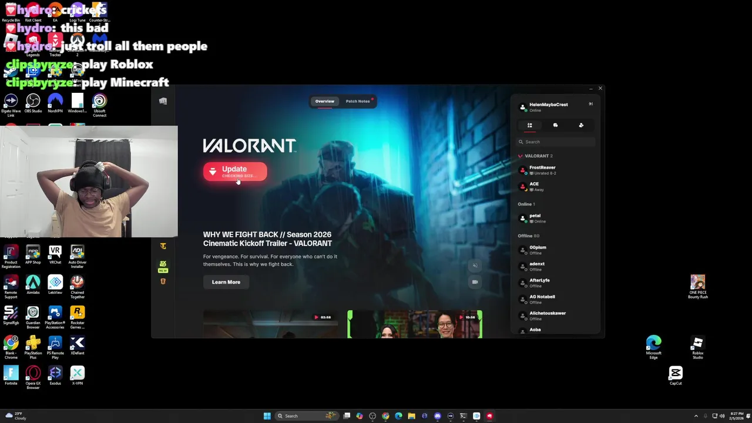Open ONE PIECE Bounty Rush desktop icon
Viewport: 752px width, 423px height.
coord(698,287)
